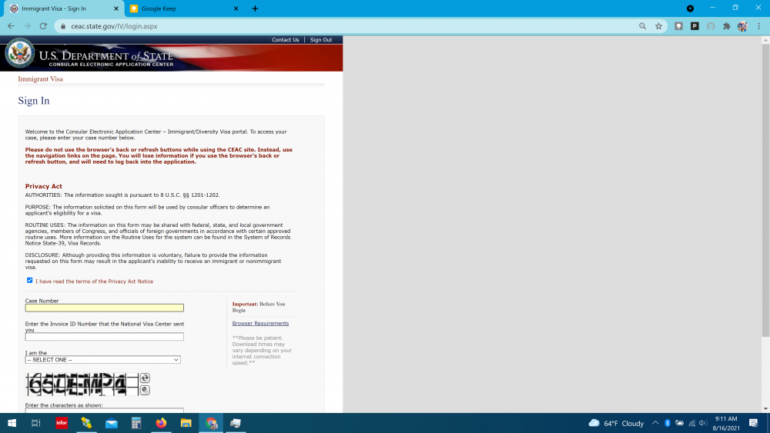The height and width of the screenshot is (433, 770).
Task: Open the faded headset extension icon
Action: [711, 26]
